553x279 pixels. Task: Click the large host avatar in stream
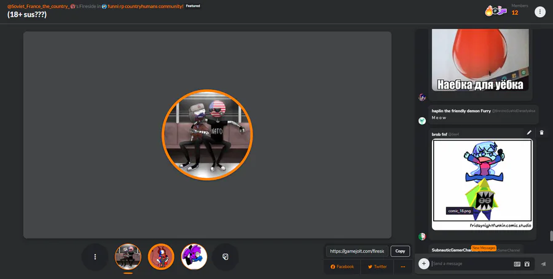pos(208,135)
